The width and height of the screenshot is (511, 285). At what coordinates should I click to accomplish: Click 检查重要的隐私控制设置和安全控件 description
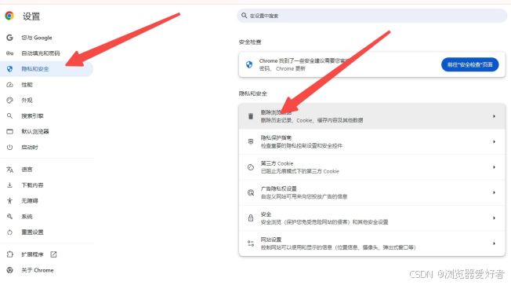(302, 145)
